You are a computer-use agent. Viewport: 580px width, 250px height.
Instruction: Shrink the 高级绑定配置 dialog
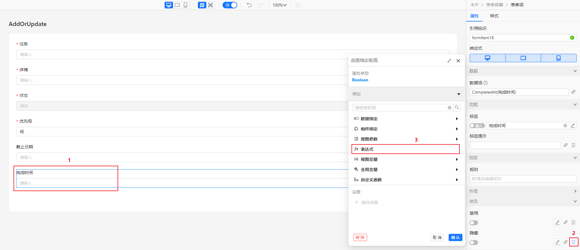pos(449,61)
